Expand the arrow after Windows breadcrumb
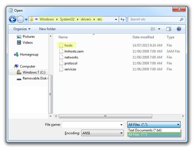Image resolution: width=194 pixels, height=149 pixels. pyautogui.click(x=57, y=19)
